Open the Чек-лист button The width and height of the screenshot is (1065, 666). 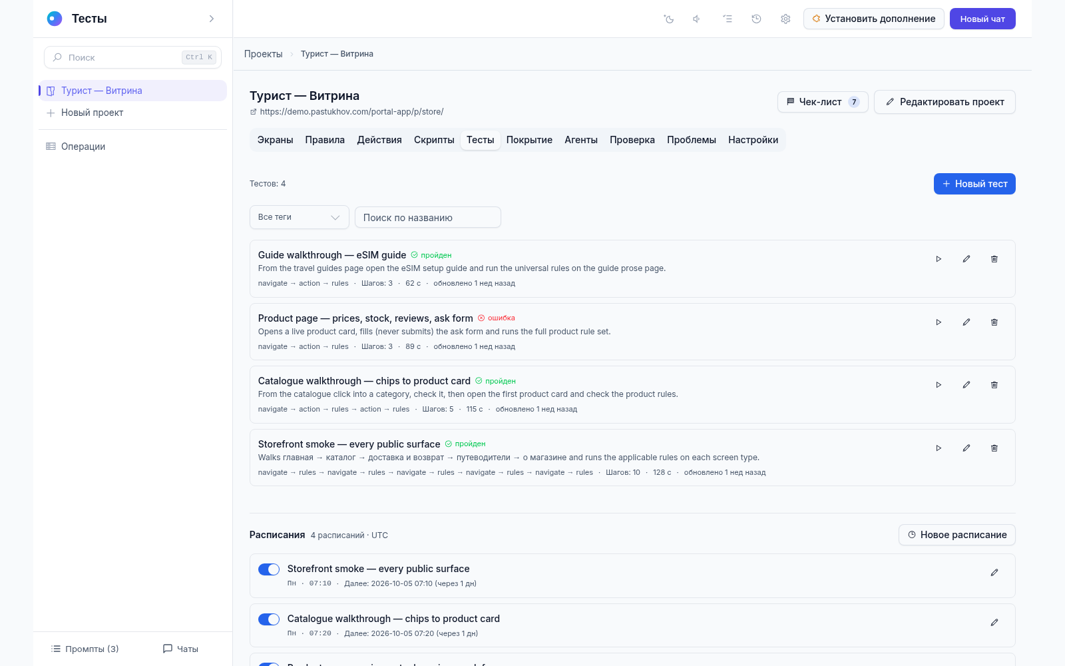(823, 102)
